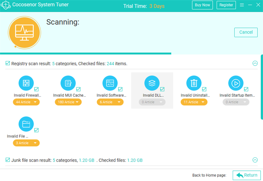The width and height of the screenshot is (263, 181).
Task: Collapse the Junk file scan result section
Action: coord(255,160)
